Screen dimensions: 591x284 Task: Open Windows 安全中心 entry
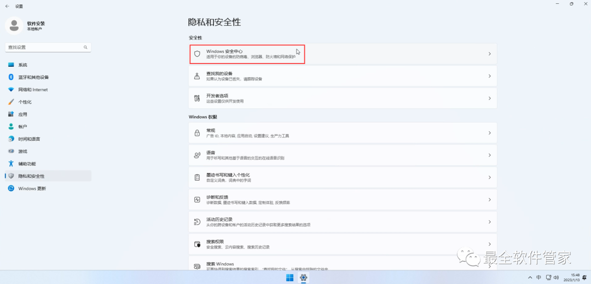[343, 54]
